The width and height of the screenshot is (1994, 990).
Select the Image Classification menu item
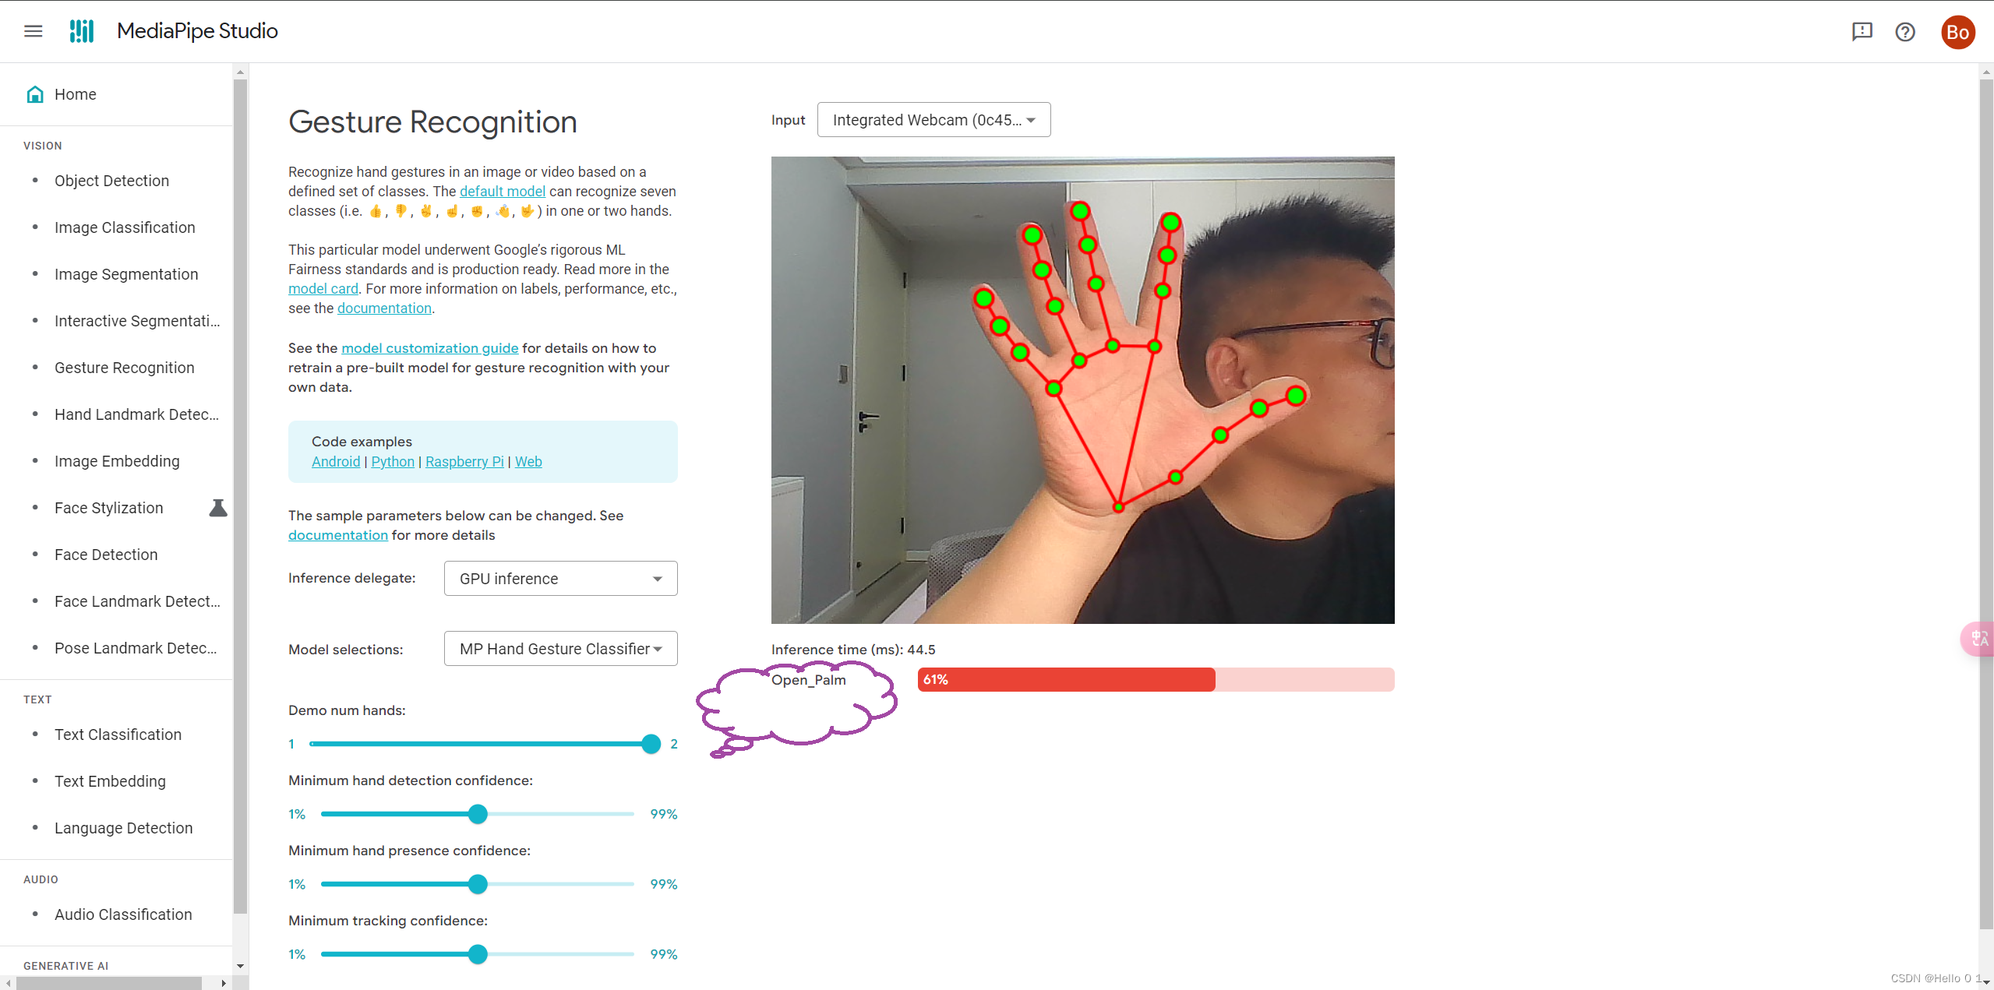125,226
